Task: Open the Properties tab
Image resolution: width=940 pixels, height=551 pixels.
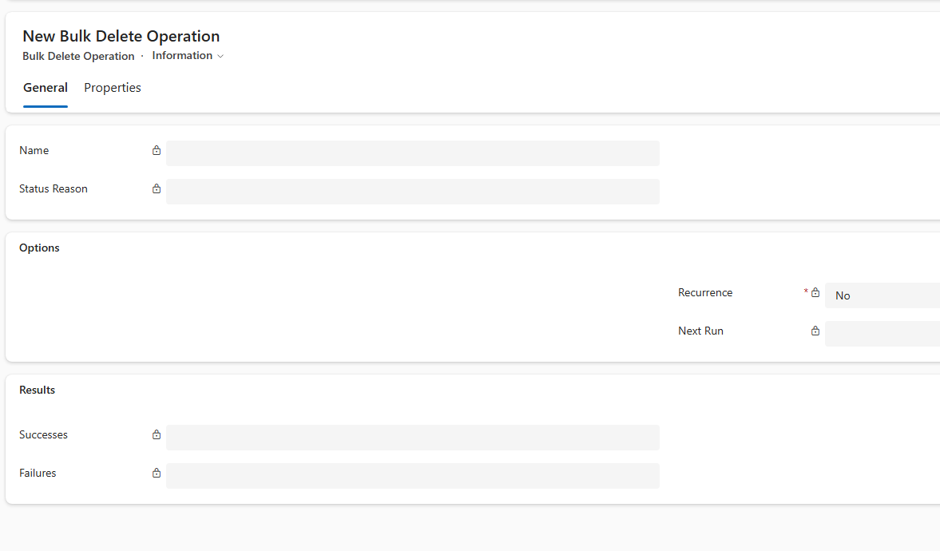Action: point(113,88)
